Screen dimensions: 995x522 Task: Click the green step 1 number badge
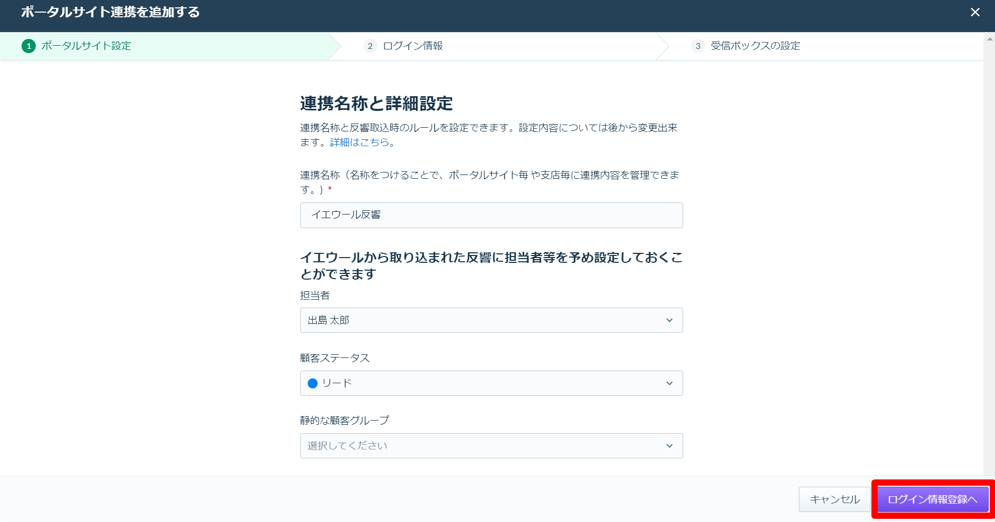coord(28,46)
